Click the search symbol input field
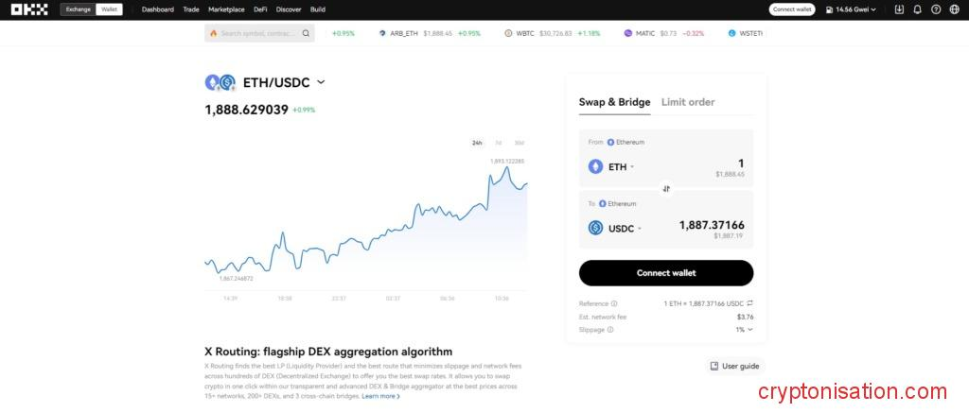969x413 pixels. pos(255,33)
